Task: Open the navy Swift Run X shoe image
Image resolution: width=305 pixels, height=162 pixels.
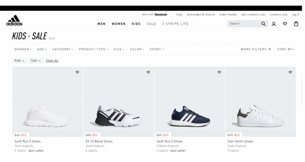Action: (x=190, y=102)
